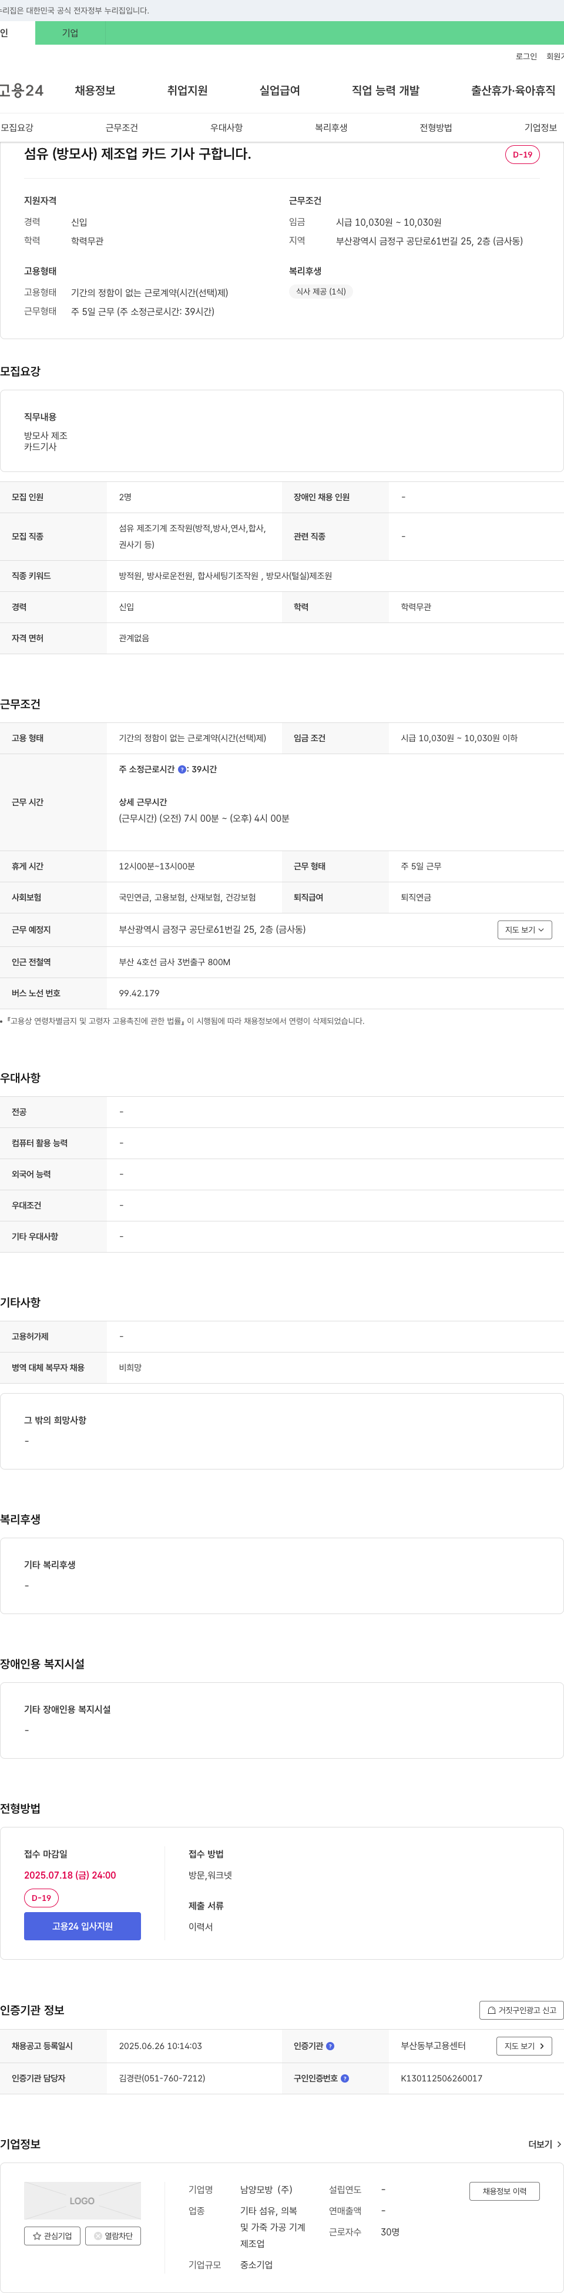
Task: Jump to the 전형방법 section tab
Action: click(436, 128)
